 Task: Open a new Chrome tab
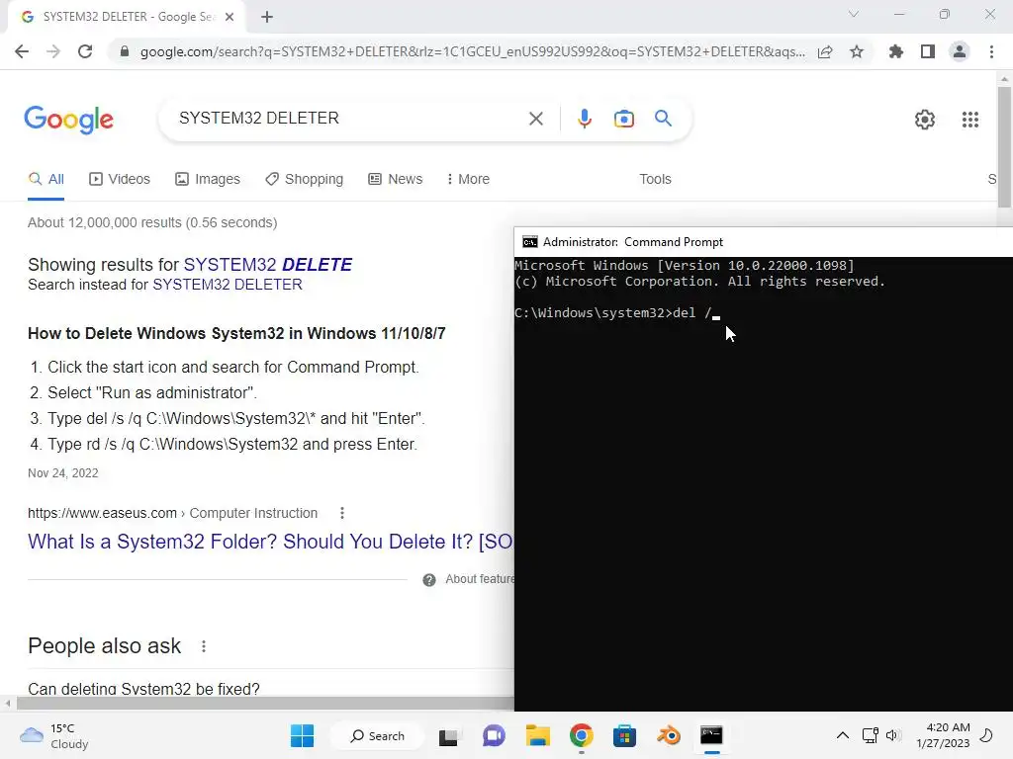click(267, 17)
